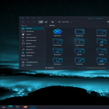This screenshot has width=109, height=109.
Task: Open Important in the Places sidebar
Action: (x=32, y=47)
